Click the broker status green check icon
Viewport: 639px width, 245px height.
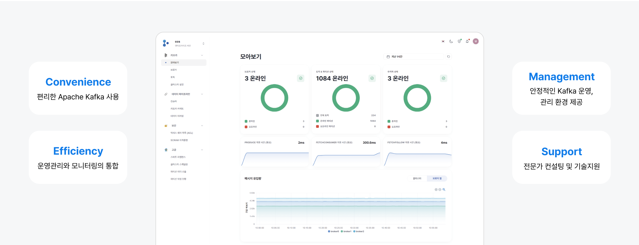301,78
